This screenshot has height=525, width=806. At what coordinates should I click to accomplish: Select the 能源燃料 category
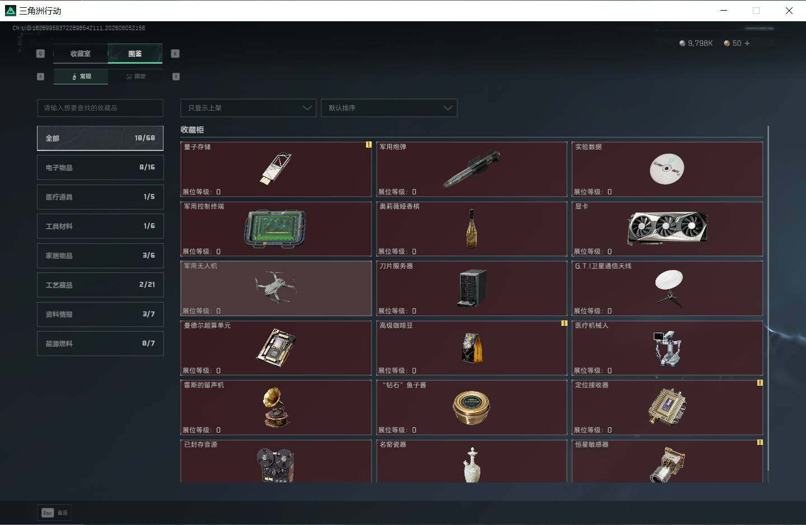coord(100,343)
